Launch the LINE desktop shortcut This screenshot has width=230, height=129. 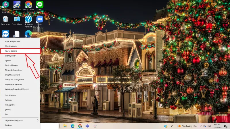click(x=40, y=5)
